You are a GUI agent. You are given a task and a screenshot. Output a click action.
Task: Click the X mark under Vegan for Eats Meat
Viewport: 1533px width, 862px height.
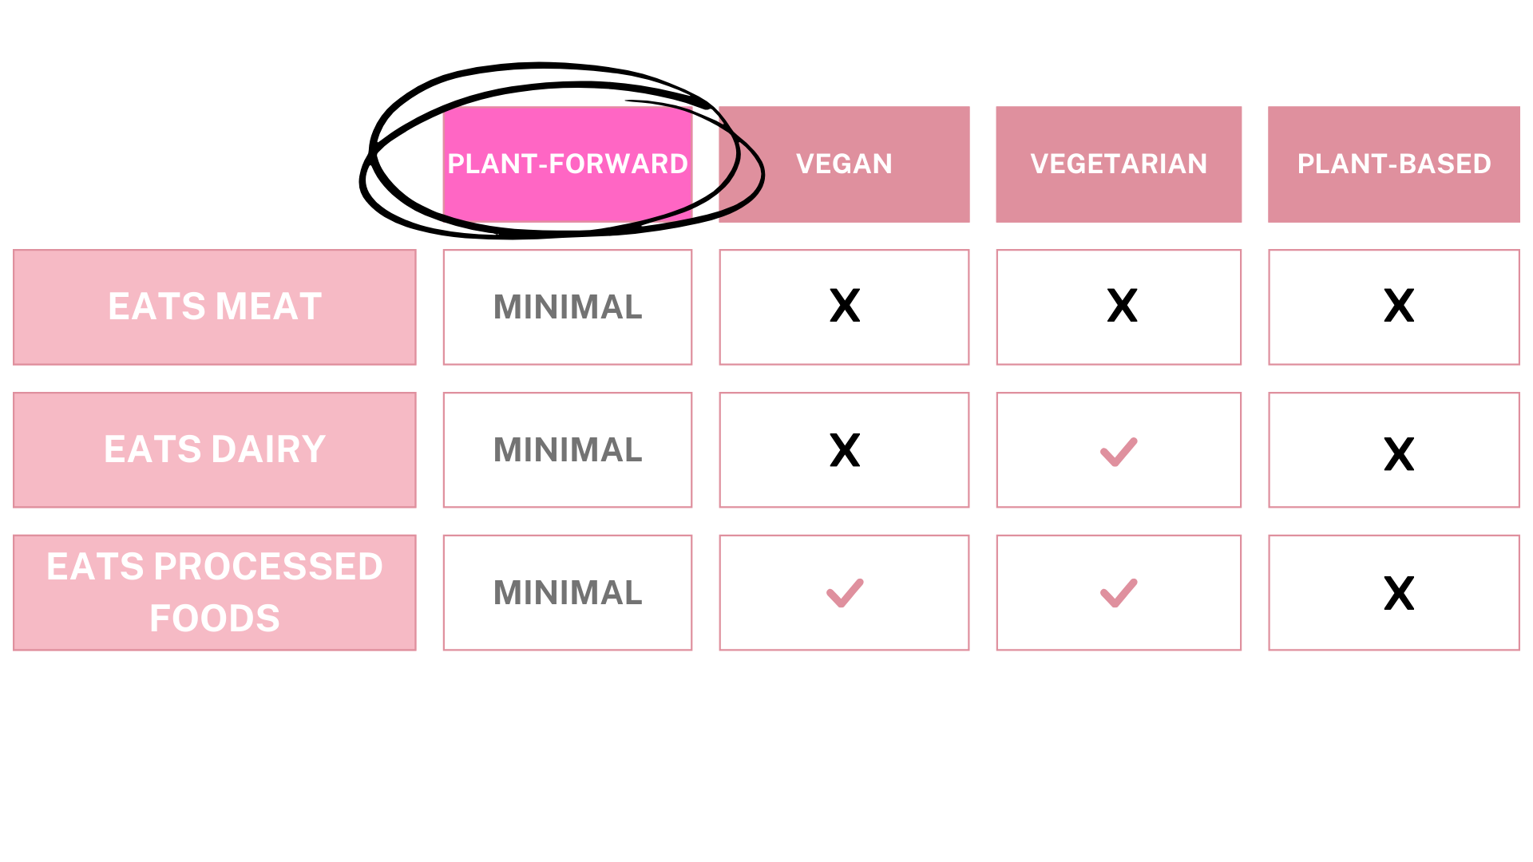point(845,306)
